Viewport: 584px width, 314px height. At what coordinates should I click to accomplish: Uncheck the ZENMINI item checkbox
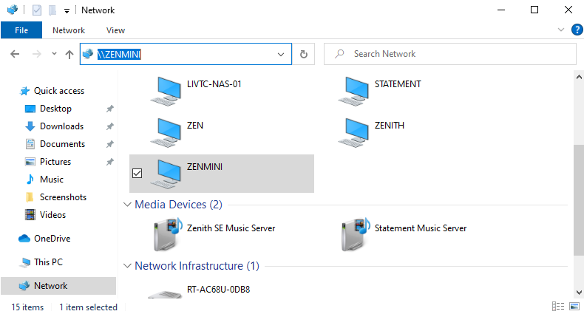[137, 174]
